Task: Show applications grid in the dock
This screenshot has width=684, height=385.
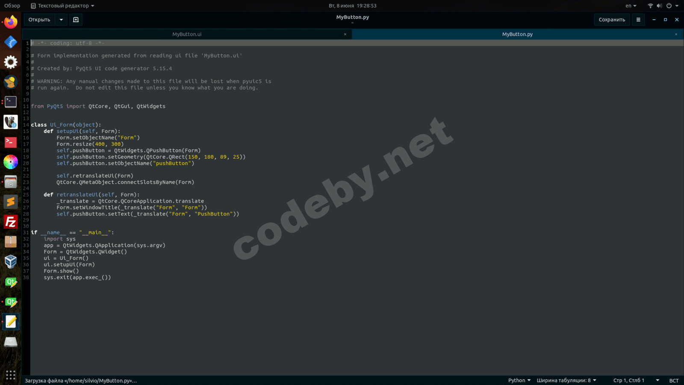Action: pos(11,375)
